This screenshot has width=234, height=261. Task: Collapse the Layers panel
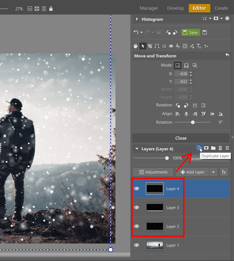click(x=137, y=149)
